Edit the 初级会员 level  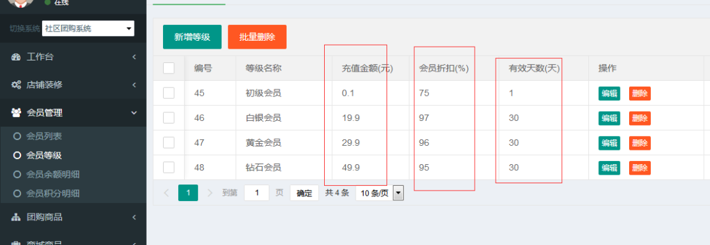pyautogui.click(x=609, y=93)
